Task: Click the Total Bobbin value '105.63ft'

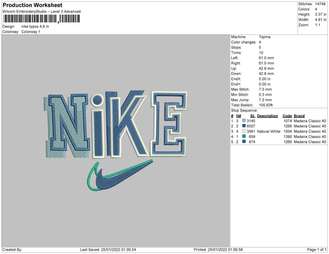Action: [x=265, y=105]
